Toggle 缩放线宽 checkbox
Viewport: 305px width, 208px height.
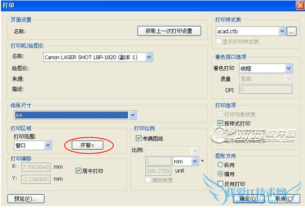[x=148, y=180]
